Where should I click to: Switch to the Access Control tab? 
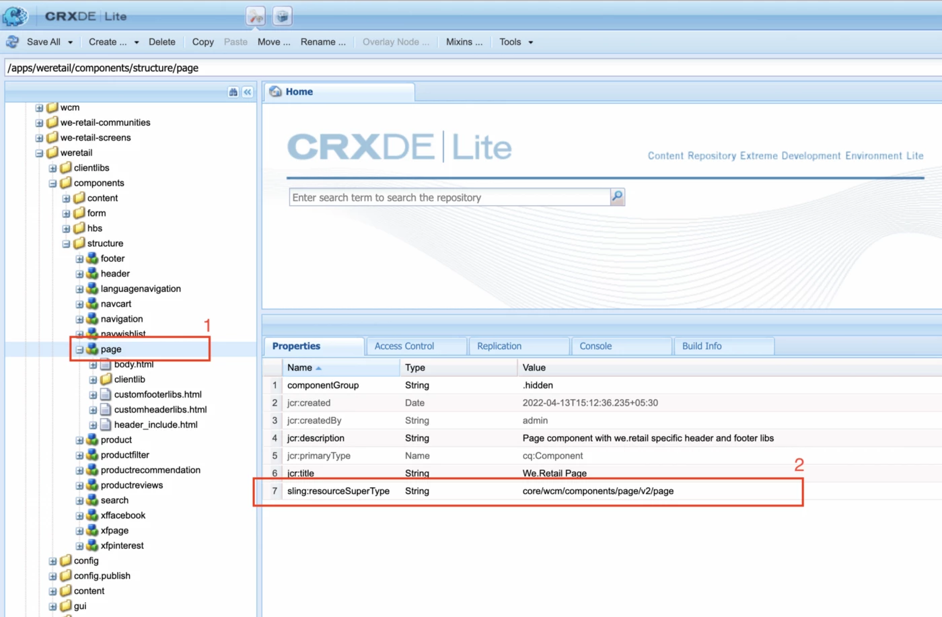[416, 346]
